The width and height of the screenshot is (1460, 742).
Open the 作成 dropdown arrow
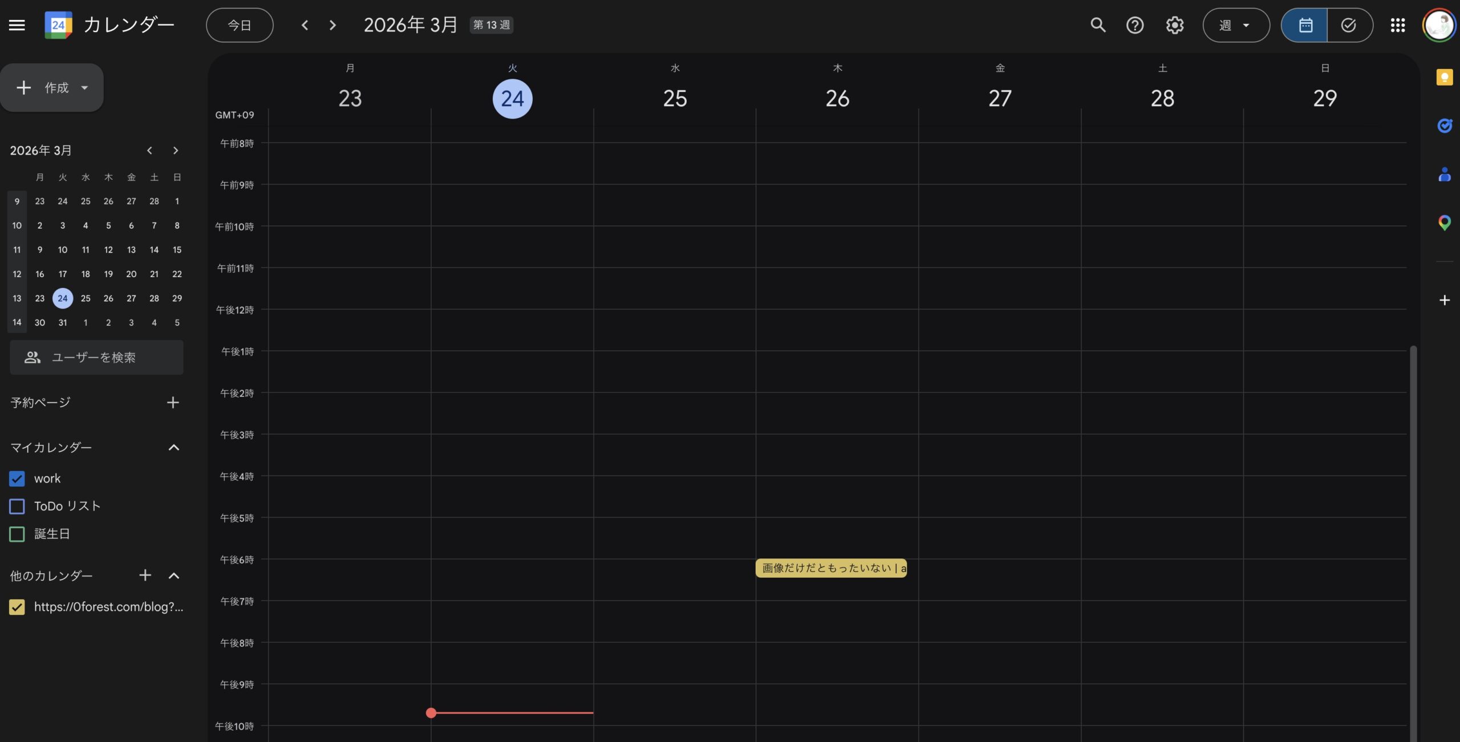coord(84,87)
